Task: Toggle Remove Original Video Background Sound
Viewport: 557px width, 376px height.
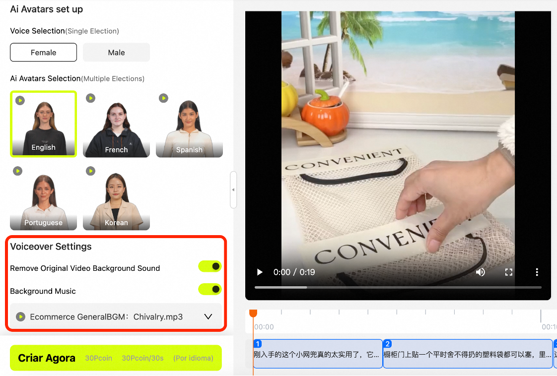Action: tap(209, 266)
